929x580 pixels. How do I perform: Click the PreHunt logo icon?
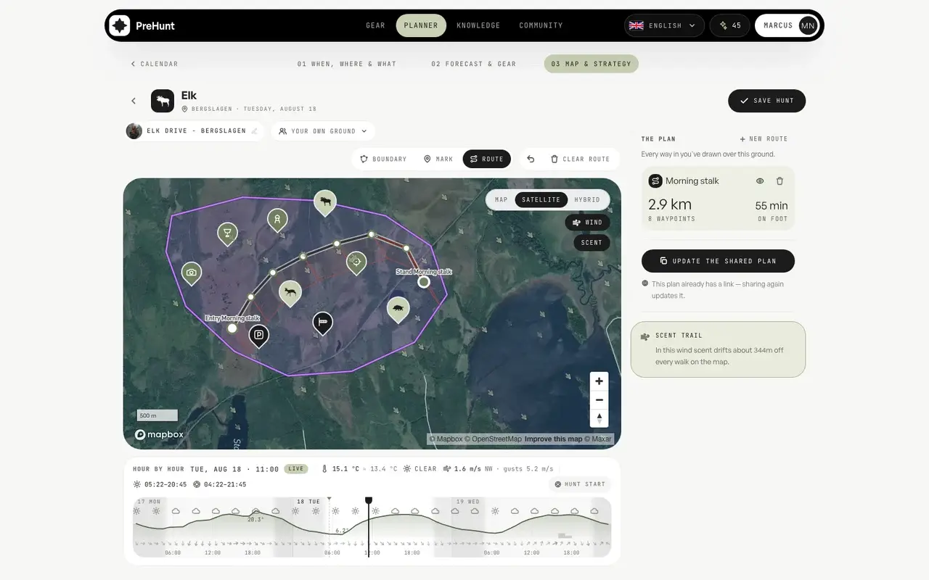coord(120,25)
